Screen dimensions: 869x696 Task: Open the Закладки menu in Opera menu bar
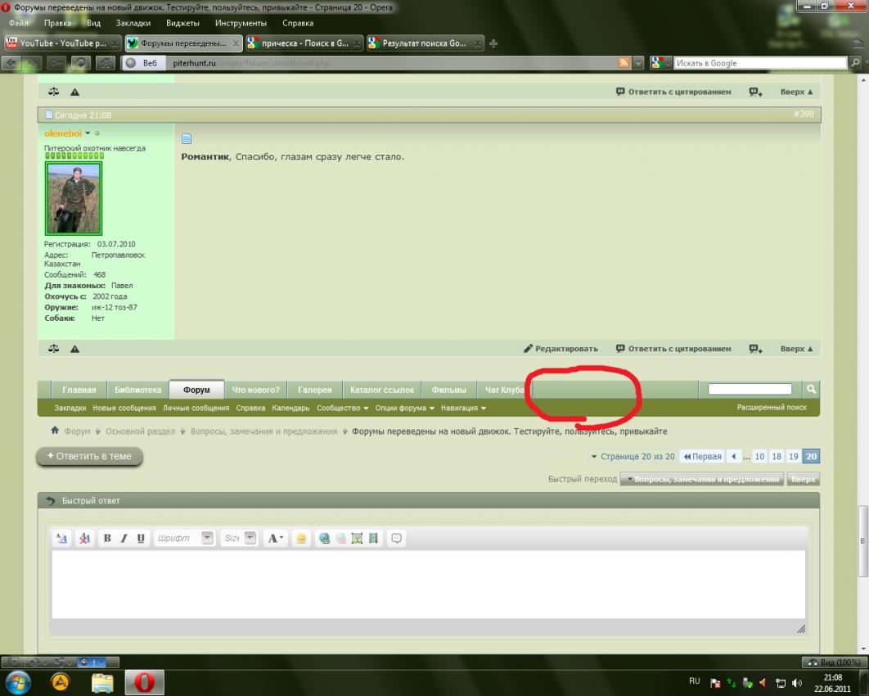coord(133,23)
